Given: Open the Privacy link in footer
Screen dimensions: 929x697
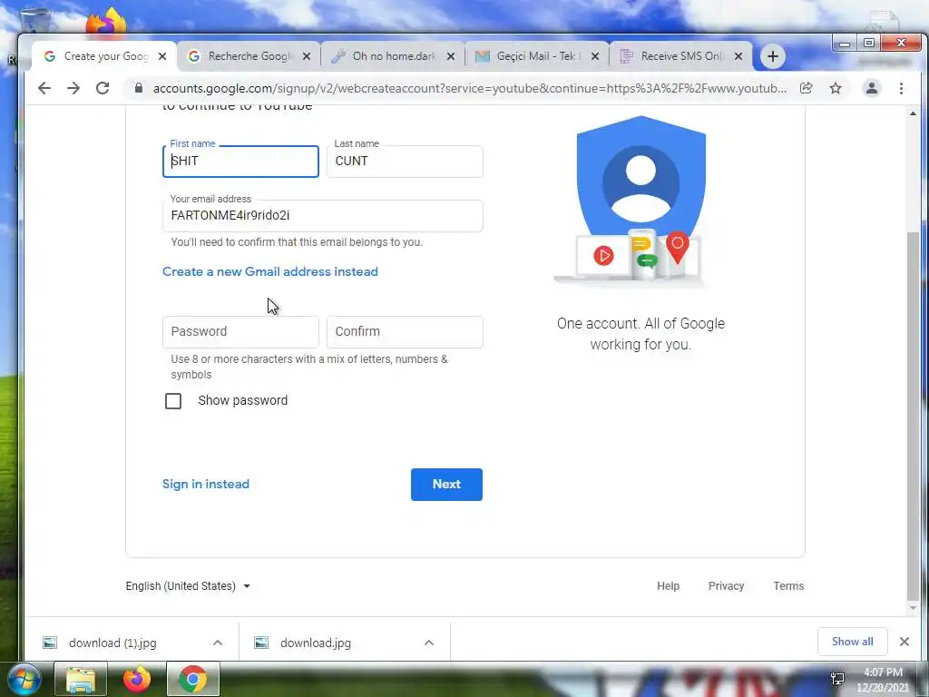Looking at the screenshot, I should (x=726, y=586).
